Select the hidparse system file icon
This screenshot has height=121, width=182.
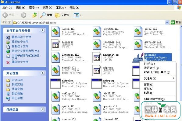(x=55, y=45)
